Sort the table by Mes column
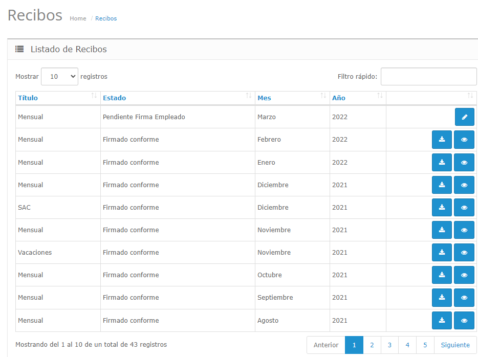This screenshot has height=357, width=478. (x=264, y=98)
